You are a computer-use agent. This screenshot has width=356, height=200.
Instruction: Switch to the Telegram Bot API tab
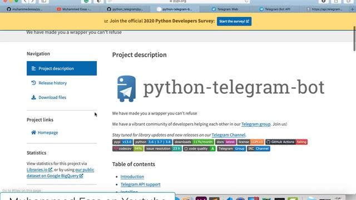pos(275,9)
